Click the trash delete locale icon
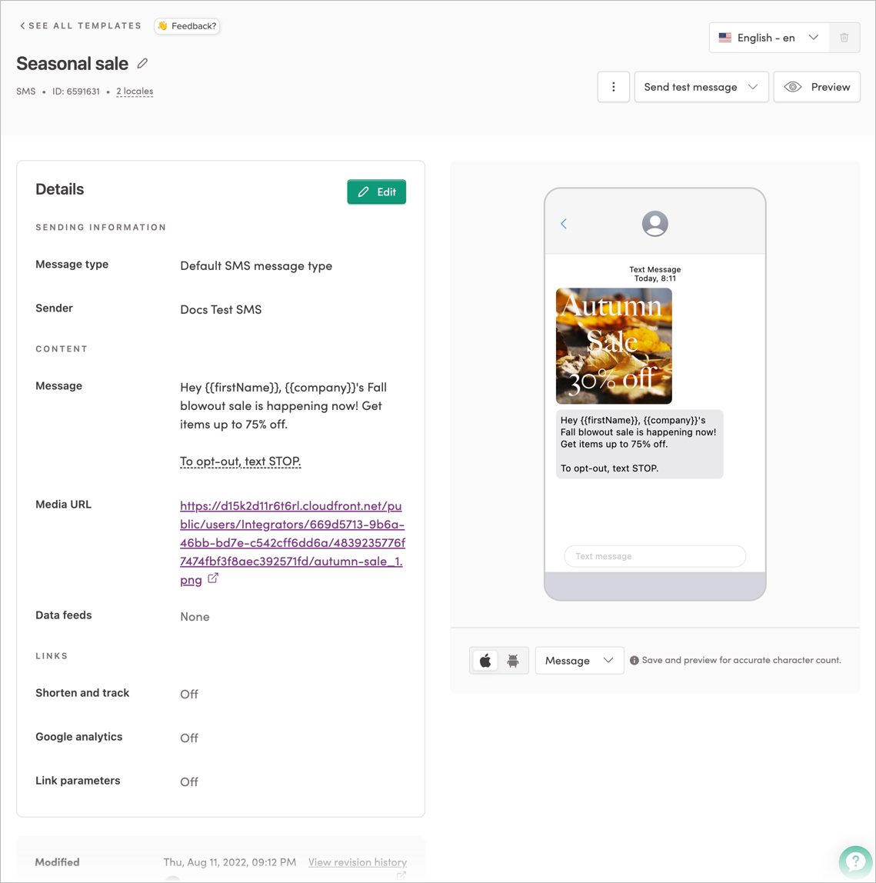Viewport: 876px width, 883px height. tap(844, 38)
